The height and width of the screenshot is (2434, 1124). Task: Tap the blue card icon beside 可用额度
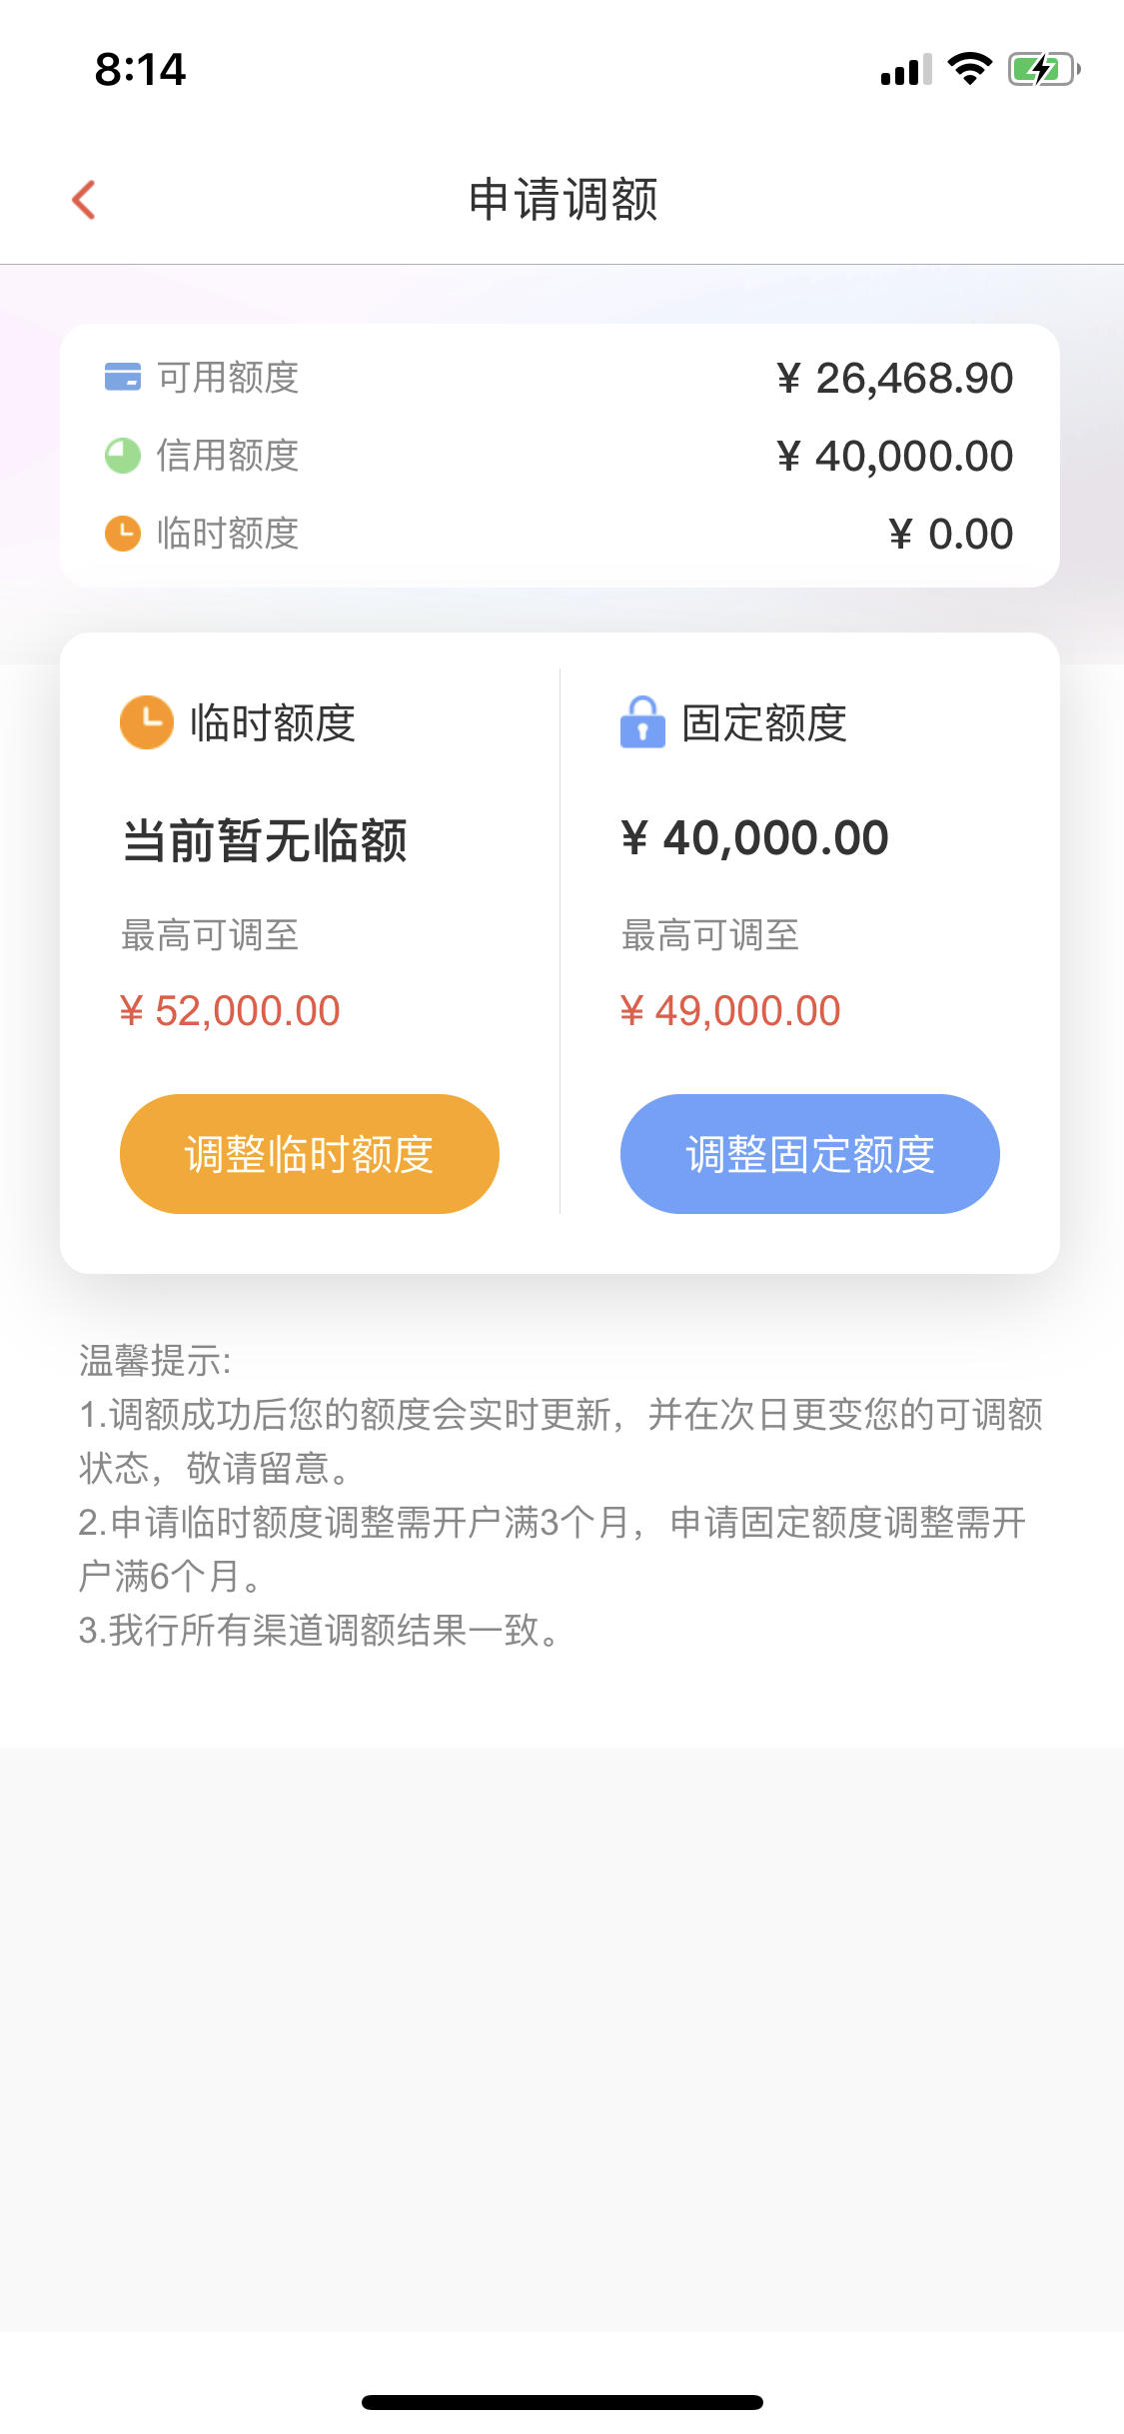pyautogui.click(x=123, y=378)
